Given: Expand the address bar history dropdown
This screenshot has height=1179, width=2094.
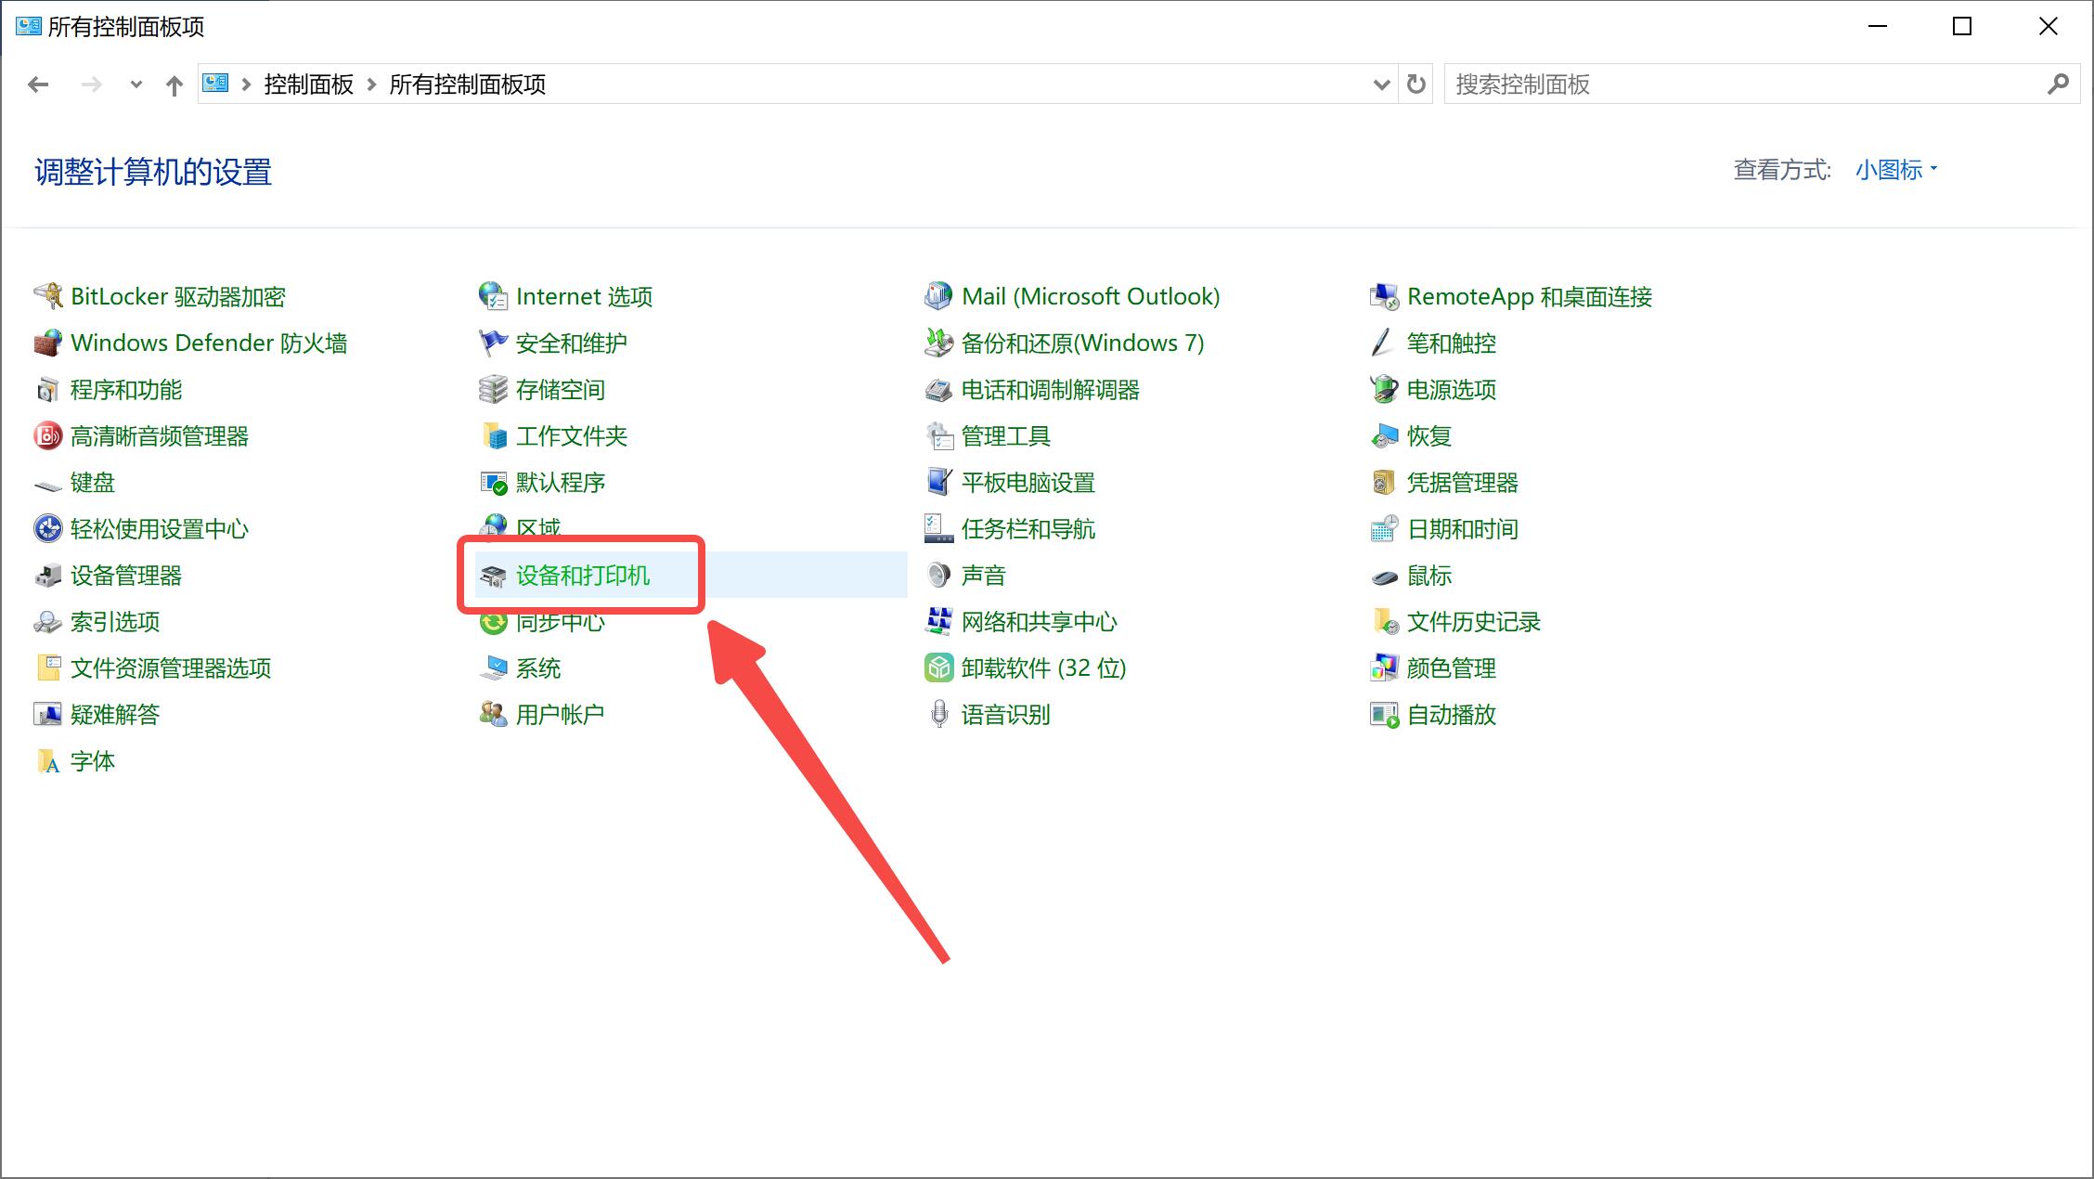Looking at the screenshot, I should pyautogui.click(x=1381, y=84).
